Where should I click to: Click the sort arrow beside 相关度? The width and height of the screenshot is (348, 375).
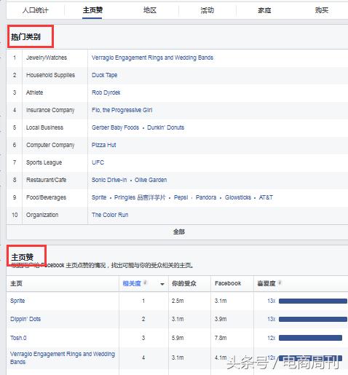[x=162, y=284]
